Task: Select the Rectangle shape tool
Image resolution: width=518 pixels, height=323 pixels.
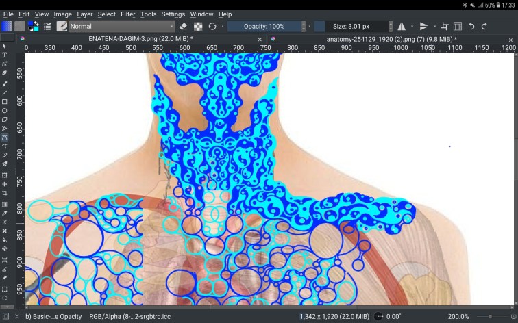Action: [5, 102]
